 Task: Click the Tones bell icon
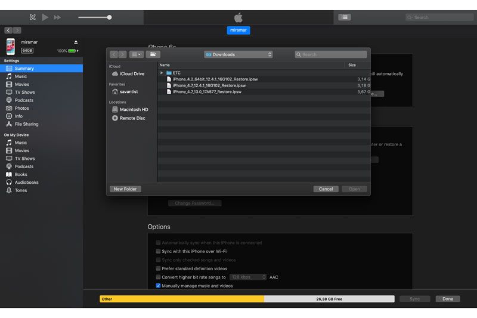9,190
